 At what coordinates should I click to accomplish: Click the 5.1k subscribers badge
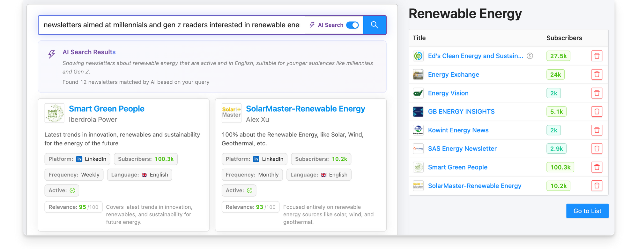click(556, 112)
